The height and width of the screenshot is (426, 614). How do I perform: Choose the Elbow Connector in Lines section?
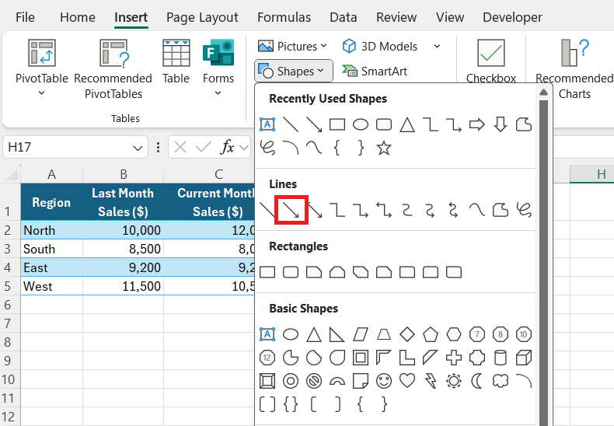point(337,210)
